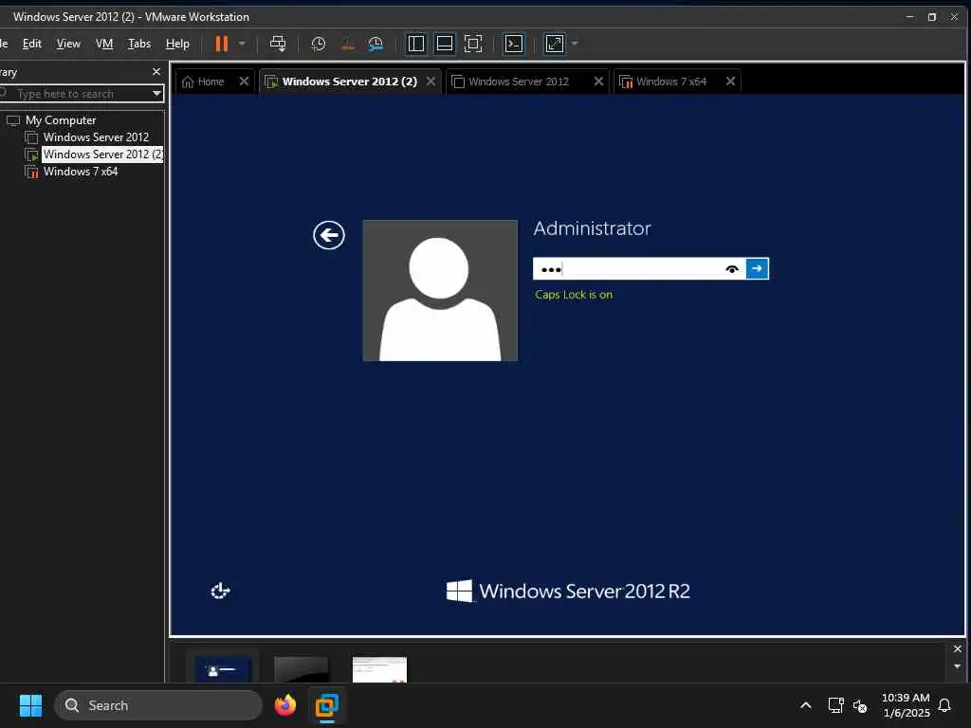Open the thumbnail bar options arrow
Viewport: 971px width, 728px height.
pos(958,666)
